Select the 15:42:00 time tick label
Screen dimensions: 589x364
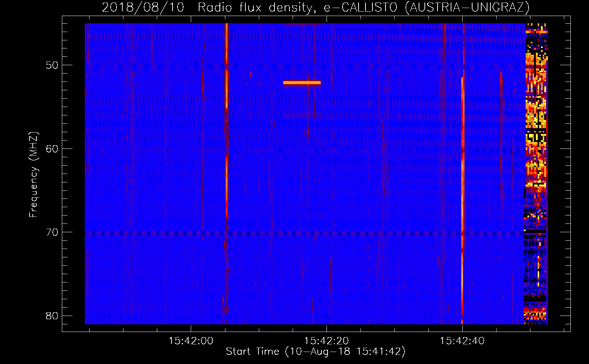click(191, 341)
